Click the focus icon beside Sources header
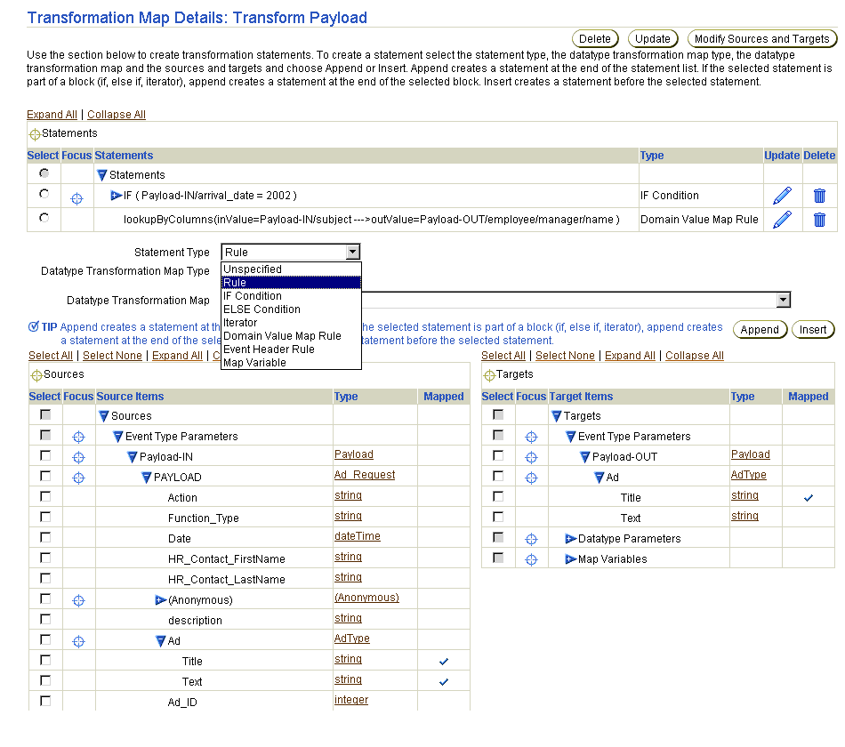Screen dimensions: 845x747 (x=36, y=375)
